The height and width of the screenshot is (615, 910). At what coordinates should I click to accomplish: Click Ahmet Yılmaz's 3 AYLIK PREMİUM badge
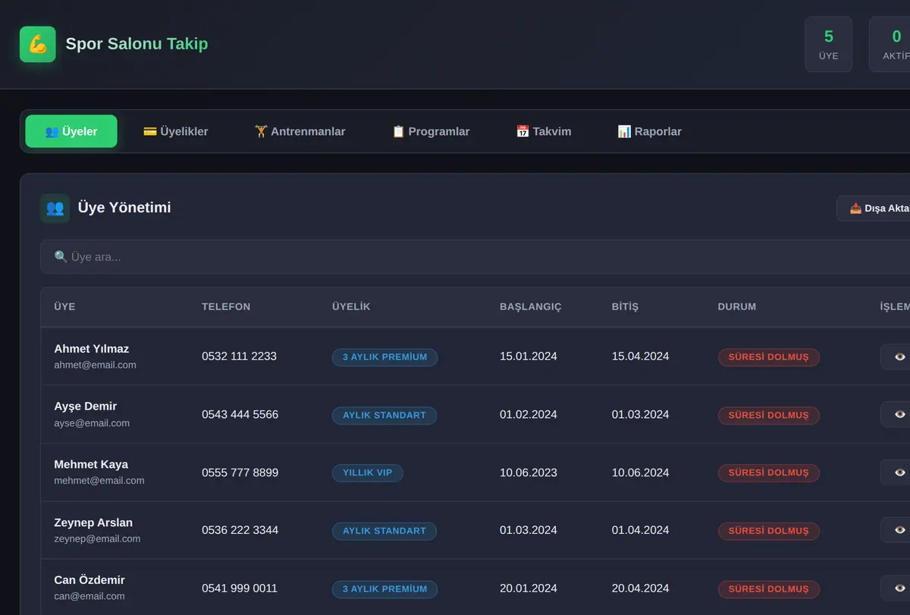(x=384, y=357)
